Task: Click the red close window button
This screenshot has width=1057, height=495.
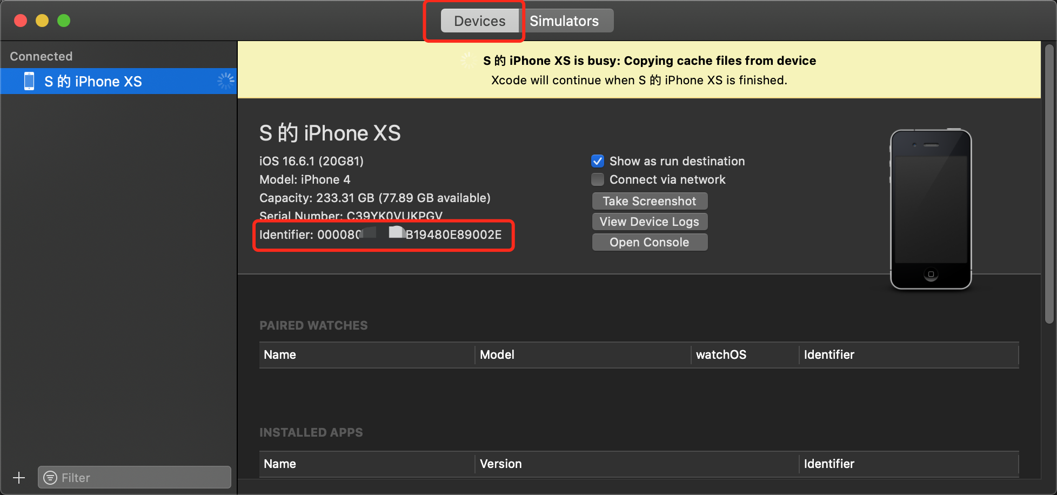Action: [21, 21]
